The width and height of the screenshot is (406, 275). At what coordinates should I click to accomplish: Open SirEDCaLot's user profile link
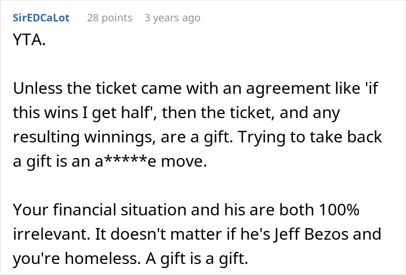(x=41, y=18)
